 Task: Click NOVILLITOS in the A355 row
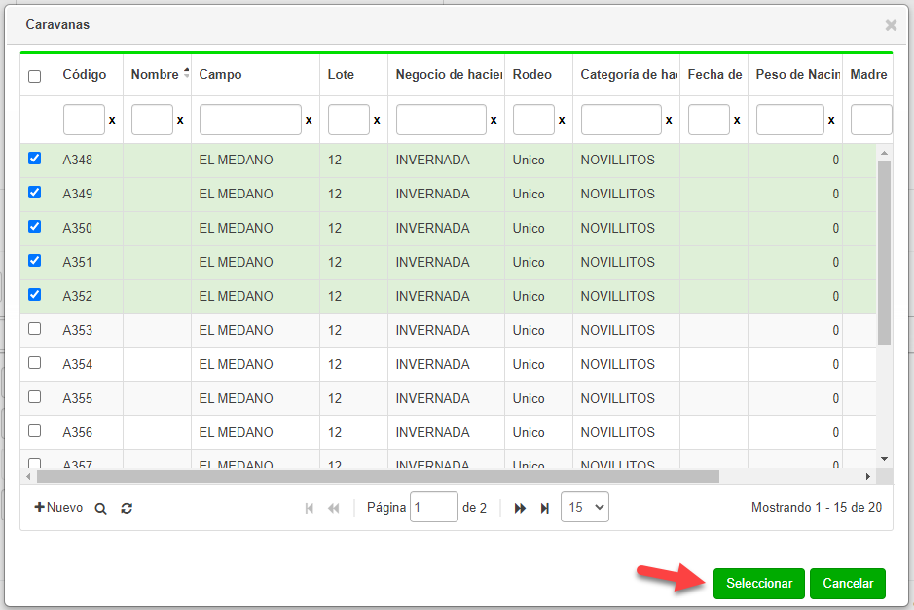point(617,399)
